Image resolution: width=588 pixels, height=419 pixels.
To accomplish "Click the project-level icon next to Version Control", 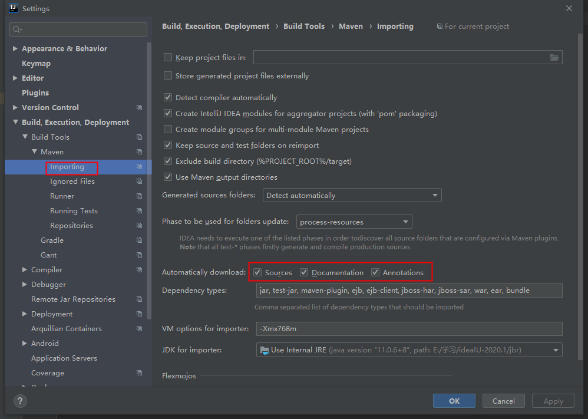I will (140, 108).
